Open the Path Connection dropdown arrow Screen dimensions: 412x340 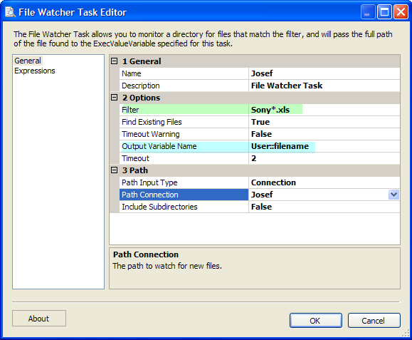pos(393,195)
